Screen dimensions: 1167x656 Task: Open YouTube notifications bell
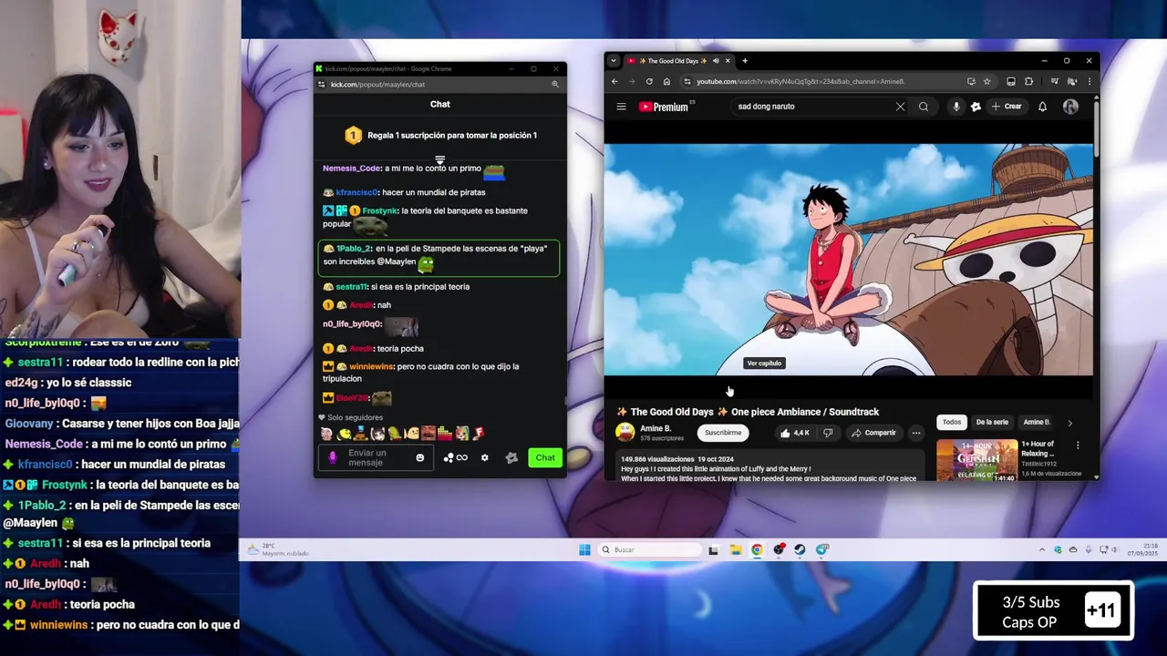[x=1042, y=107]
